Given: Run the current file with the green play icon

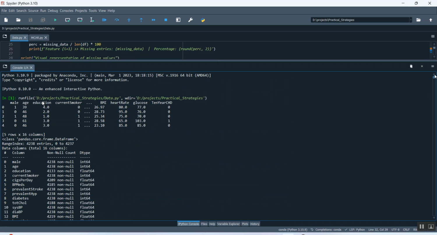Looking at the screenshot, I should (55, 20).
